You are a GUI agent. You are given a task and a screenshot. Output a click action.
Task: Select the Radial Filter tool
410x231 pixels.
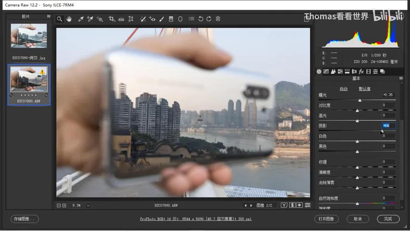[180, 19]
